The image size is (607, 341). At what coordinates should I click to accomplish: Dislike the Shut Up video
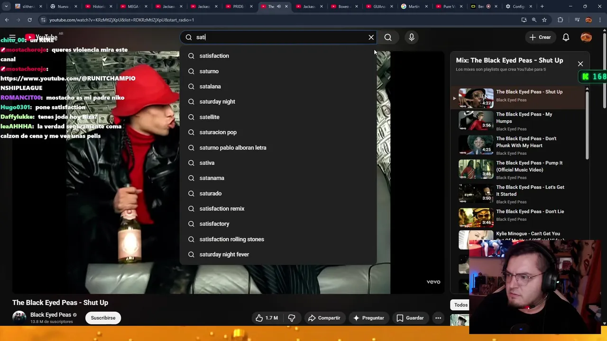click(x=292, y=318)
